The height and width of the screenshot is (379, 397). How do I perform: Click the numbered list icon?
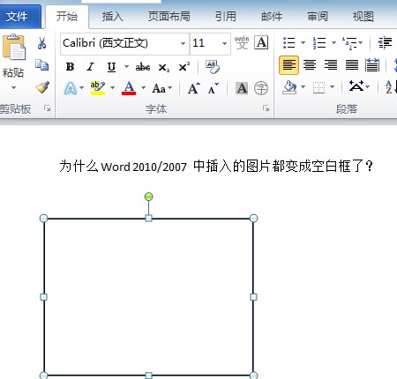(319, 43)
